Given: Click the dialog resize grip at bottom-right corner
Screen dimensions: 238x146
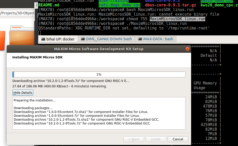Looking at the screenshot, I should point(190,144).
